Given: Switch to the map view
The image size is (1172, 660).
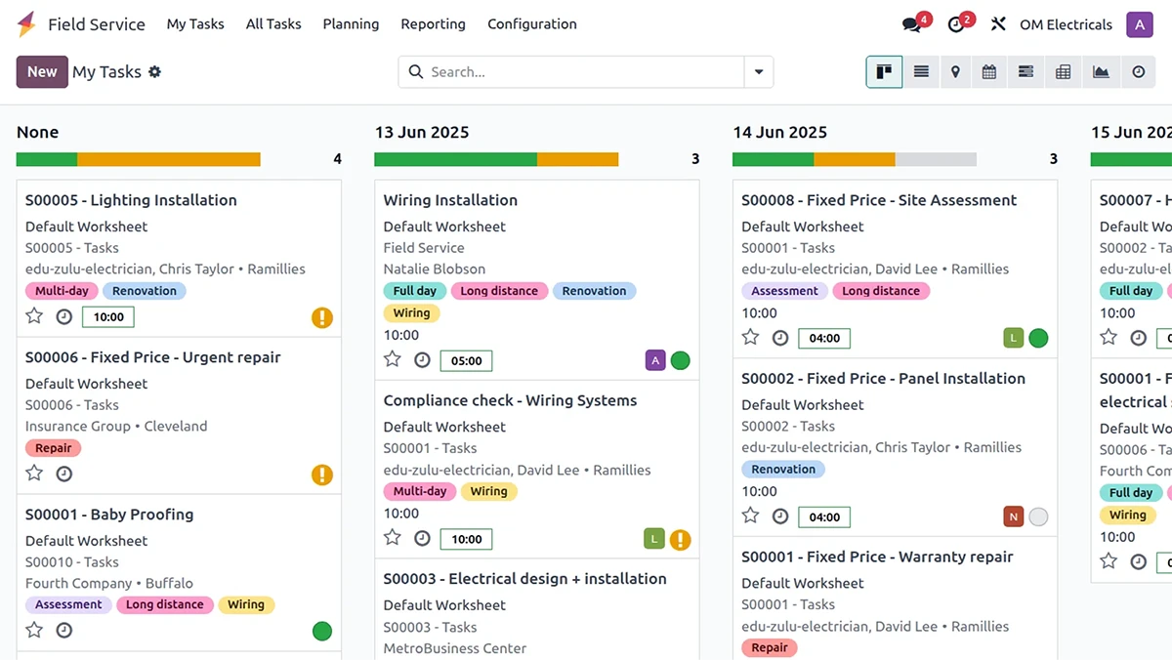Looking at the screenshot, I should point(955,72).
